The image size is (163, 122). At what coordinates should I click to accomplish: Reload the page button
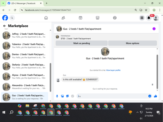click(15, 10)
